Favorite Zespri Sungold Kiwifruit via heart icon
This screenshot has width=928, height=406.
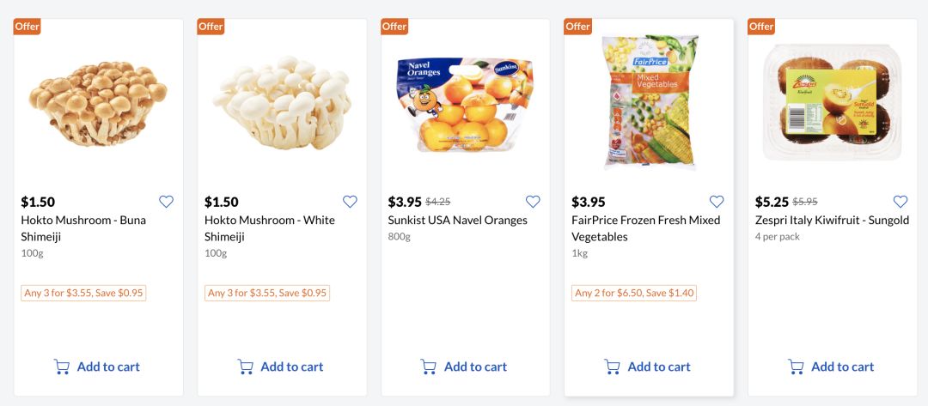pos(901,202)
